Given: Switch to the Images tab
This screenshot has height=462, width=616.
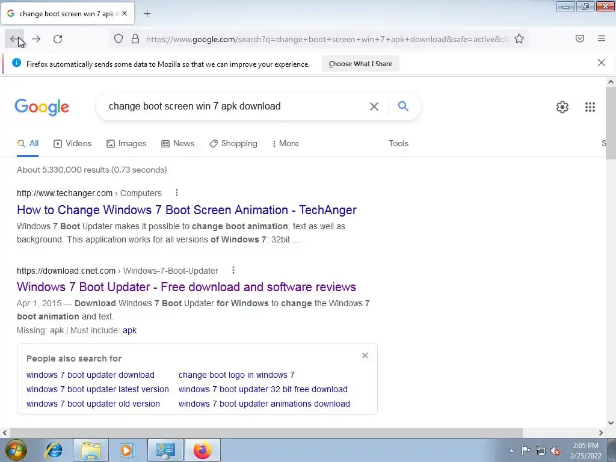Looking at the screenshot, I should [126, 144].
